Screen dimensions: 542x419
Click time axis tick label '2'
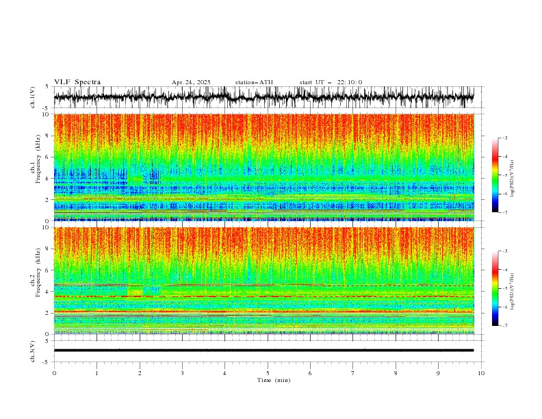[x=140, y=373]
